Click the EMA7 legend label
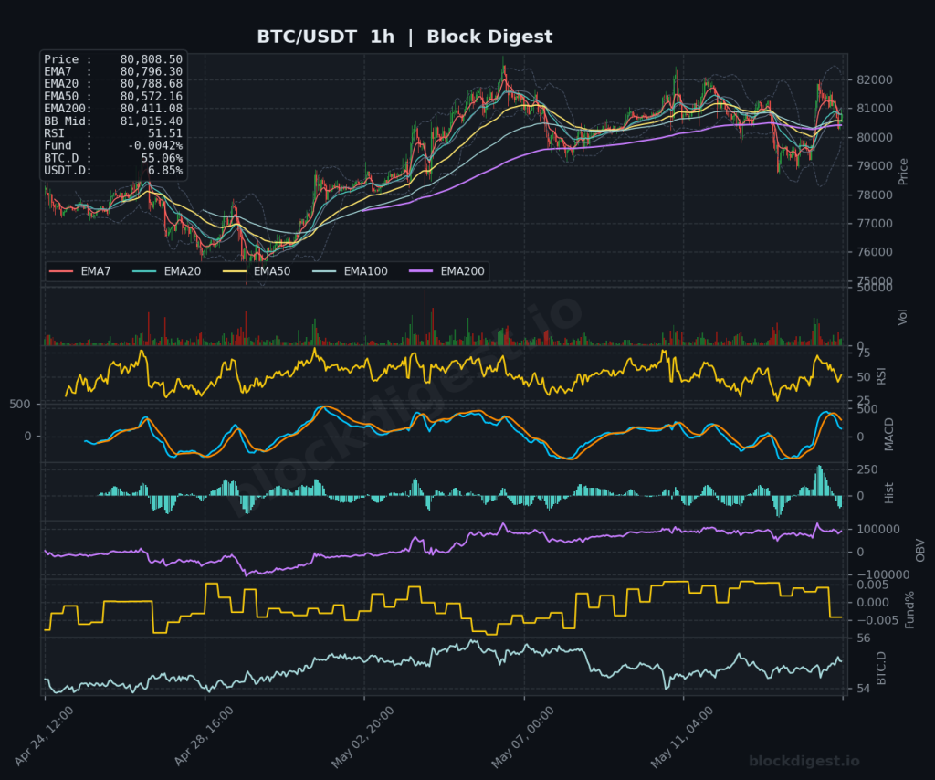This screenshot has height=780, width=935. pos(96,271)
